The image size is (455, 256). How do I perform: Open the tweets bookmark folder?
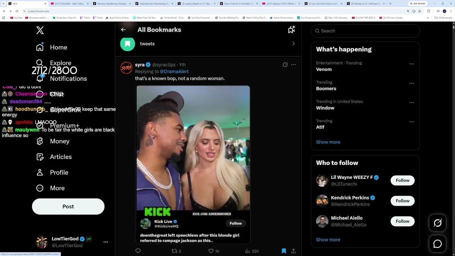tap(208, 44)
